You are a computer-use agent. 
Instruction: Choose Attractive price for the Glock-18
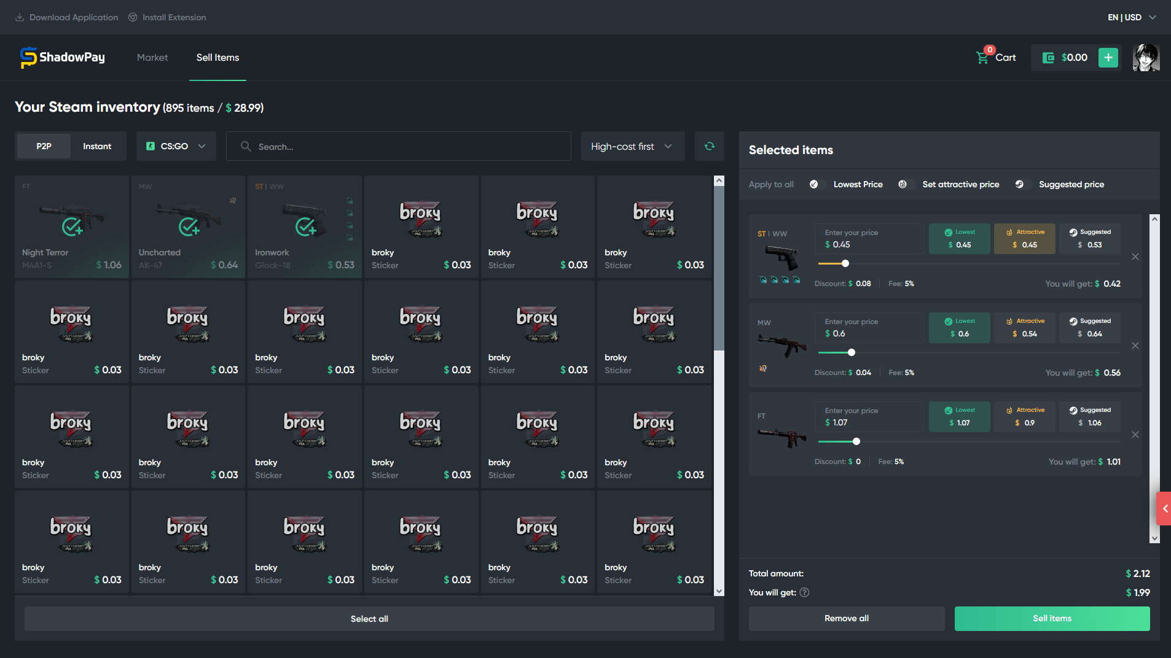1024,239
